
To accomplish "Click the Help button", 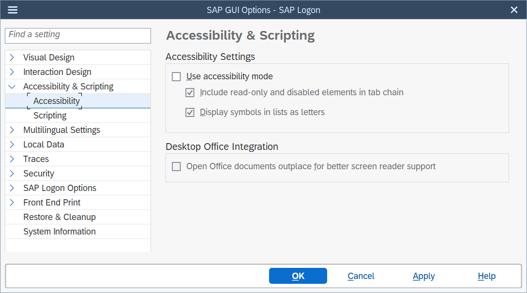I will point(487,276).
